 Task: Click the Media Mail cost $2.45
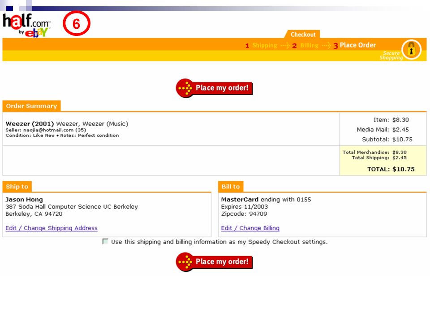click(x=400, y=129)
